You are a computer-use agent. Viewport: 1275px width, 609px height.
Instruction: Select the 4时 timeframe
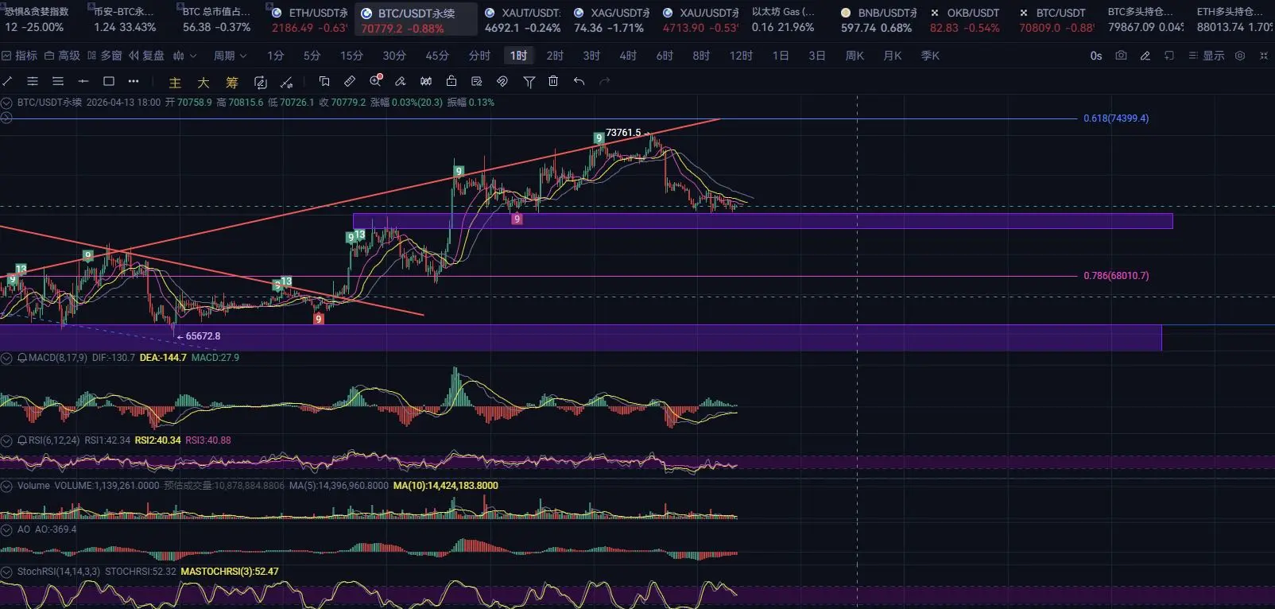628,56
